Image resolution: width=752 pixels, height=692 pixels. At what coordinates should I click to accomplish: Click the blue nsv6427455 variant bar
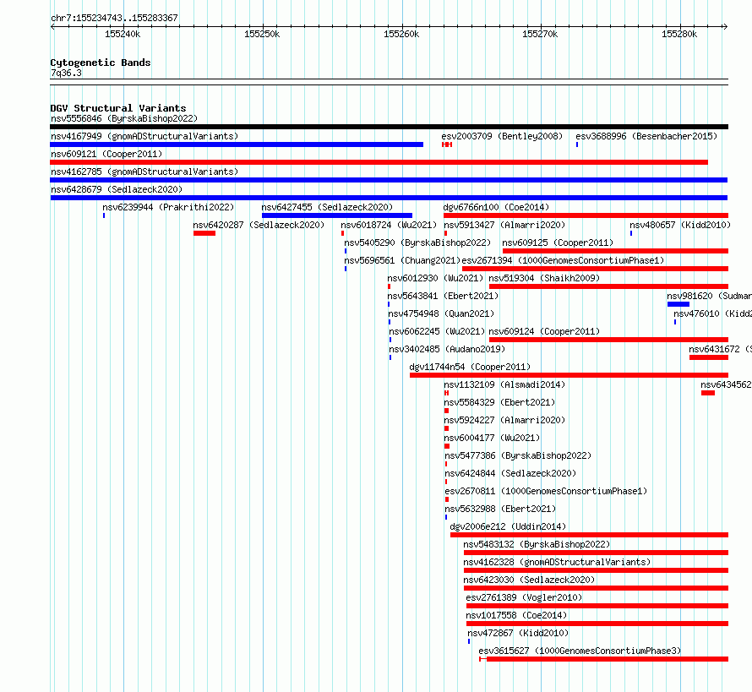(336, 215)
